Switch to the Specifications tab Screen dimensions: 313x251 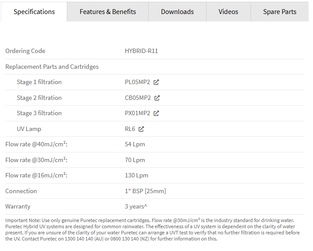point(34,12)
